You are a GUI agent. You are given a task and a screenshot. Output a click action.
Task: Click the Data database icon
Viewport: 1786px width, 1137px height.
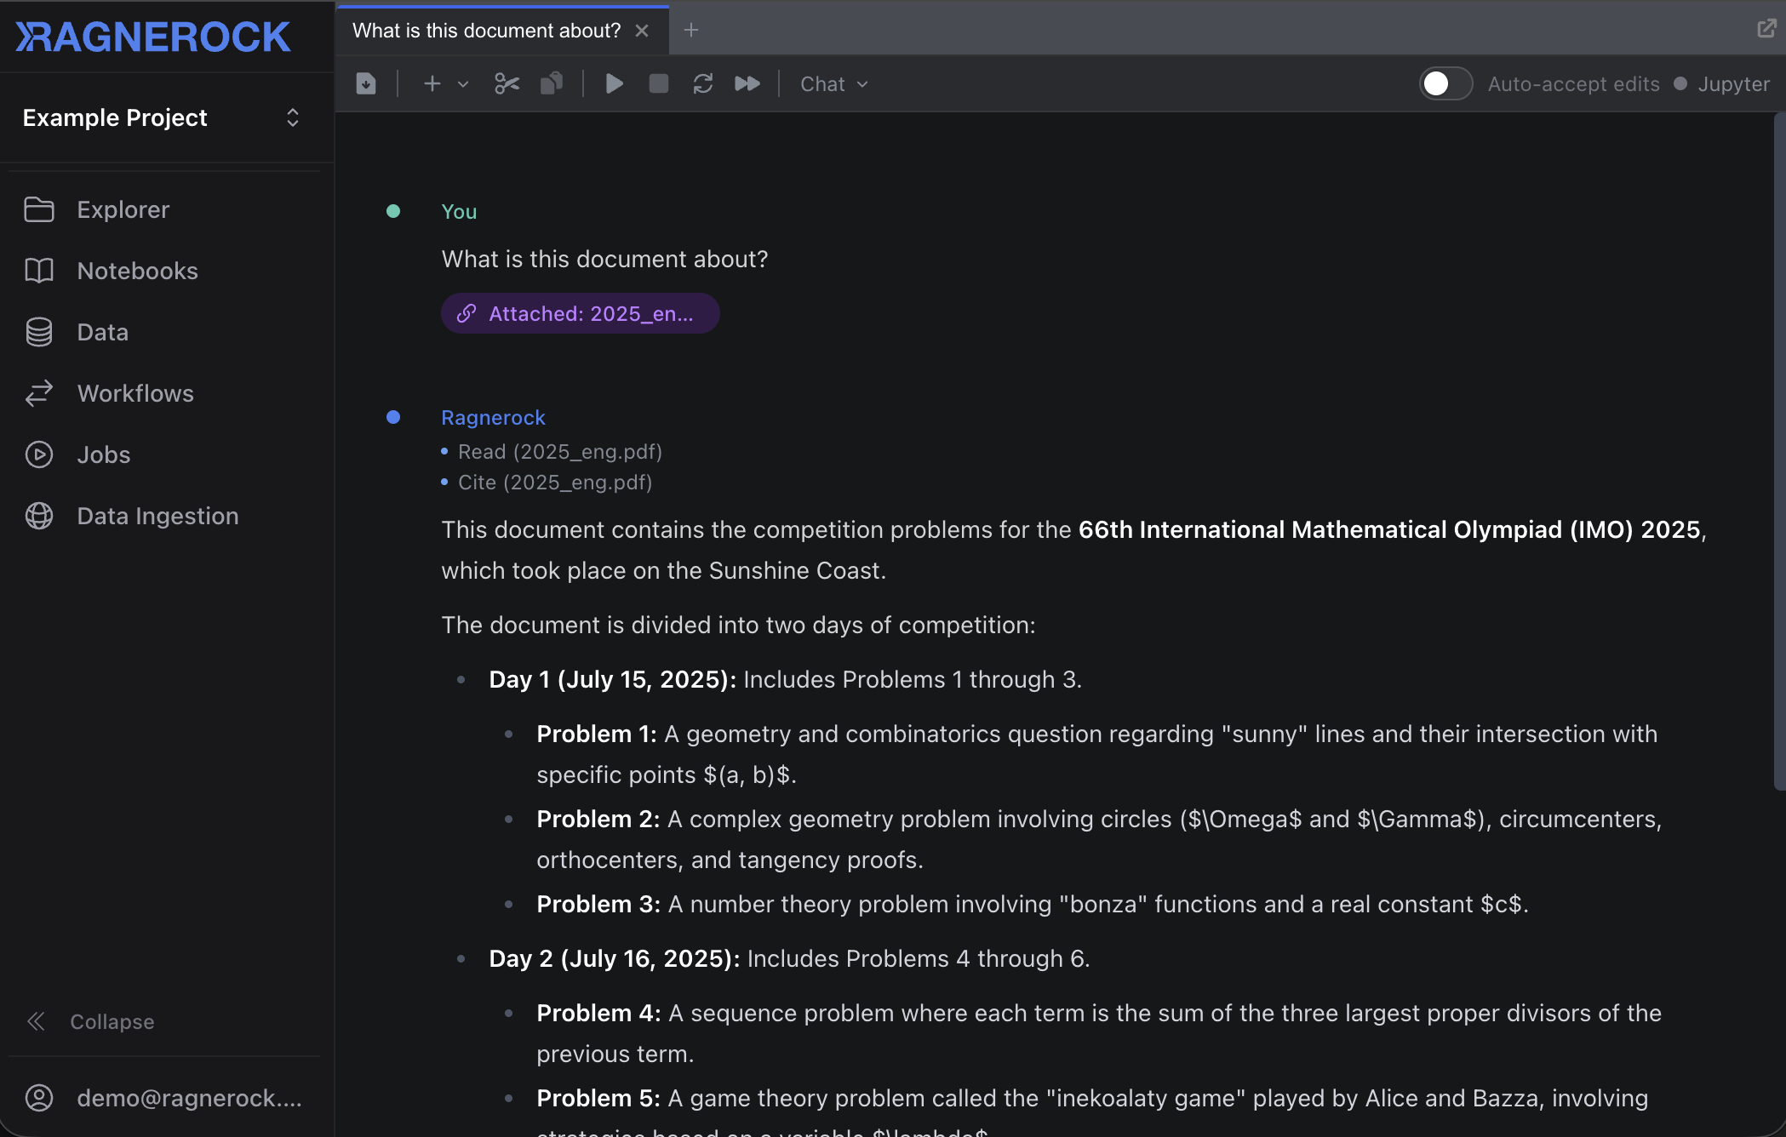(39, 332)
